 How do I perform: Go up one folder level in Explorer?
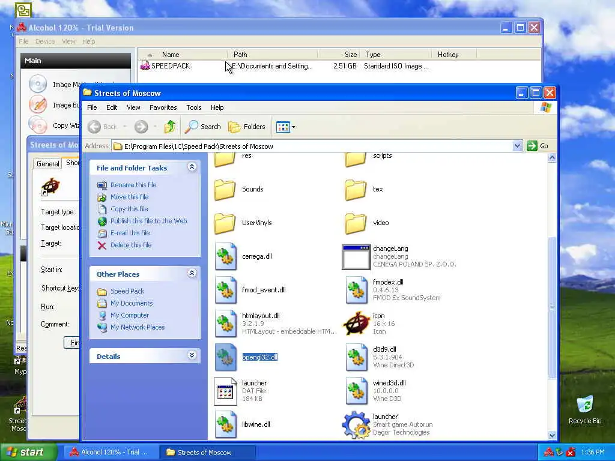[x=170, y=127]
